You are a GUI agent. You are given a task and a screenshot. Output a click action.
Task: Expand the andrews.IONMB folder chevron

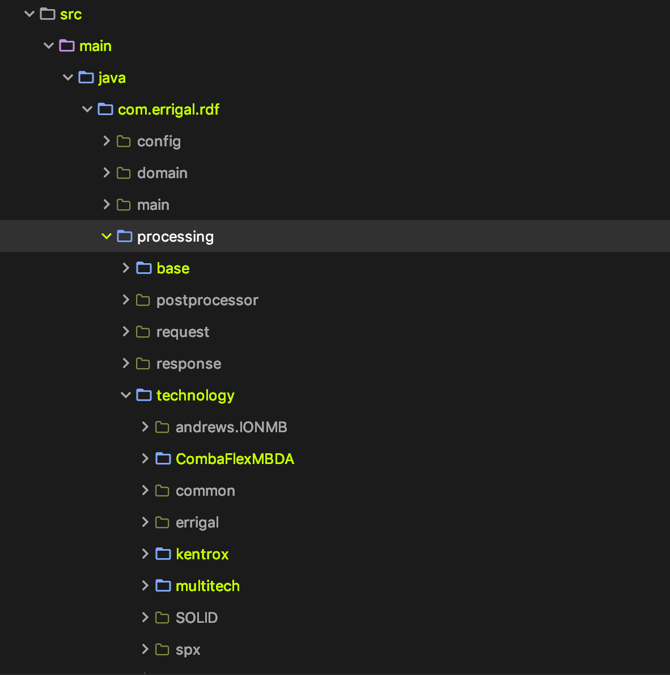point(145,427)
